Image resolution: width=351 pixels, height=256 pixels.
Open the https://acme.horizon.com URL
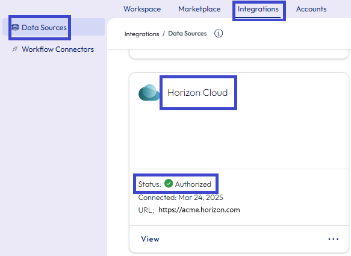199,210
